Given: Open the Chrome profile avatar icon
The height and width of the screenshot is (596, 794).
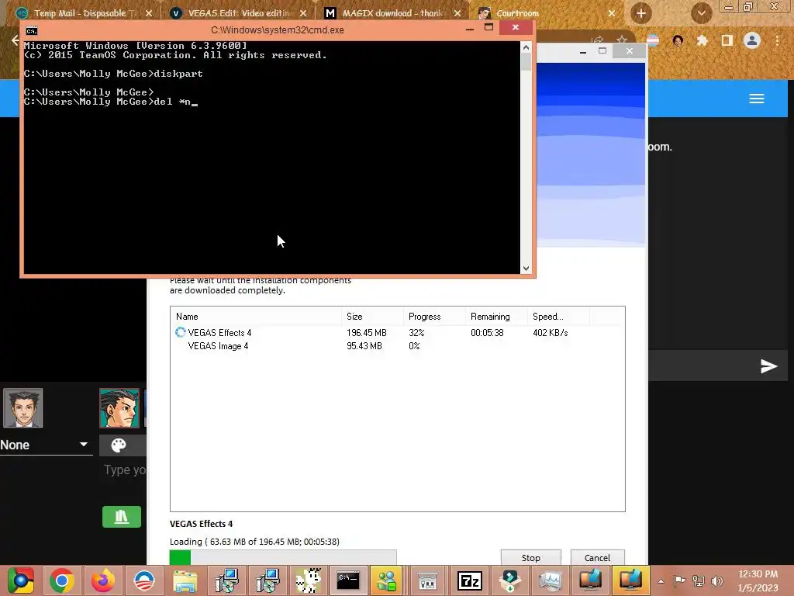Looking at the screenshot, I should pyautogui.click(x=752, y=40).
